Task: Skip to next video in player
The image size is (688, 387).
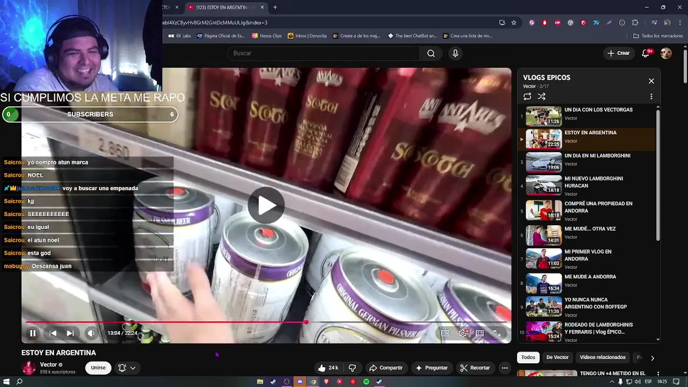Action: coord(70,333)
